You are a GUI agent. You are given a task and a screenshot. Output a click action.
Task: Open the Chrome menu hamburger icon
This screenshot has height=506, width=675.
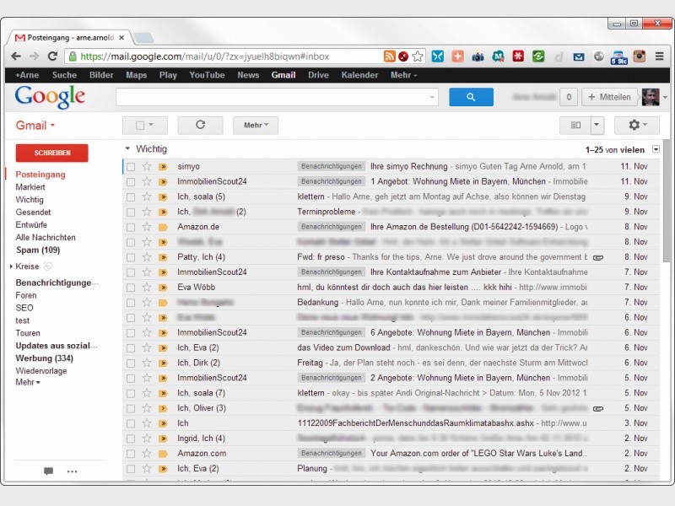pyautogui.click(x=659, y=57)
